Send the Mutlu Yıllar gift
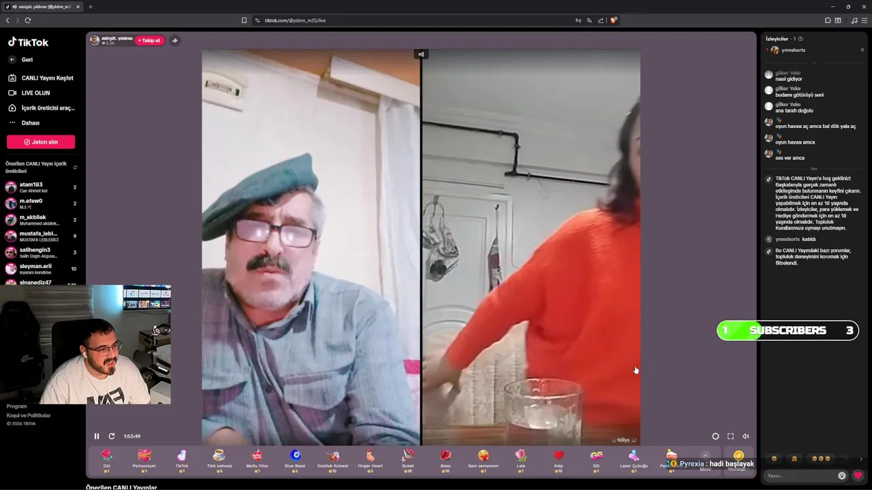The height and width of the screenshot is (490, 872). point(258,460)
